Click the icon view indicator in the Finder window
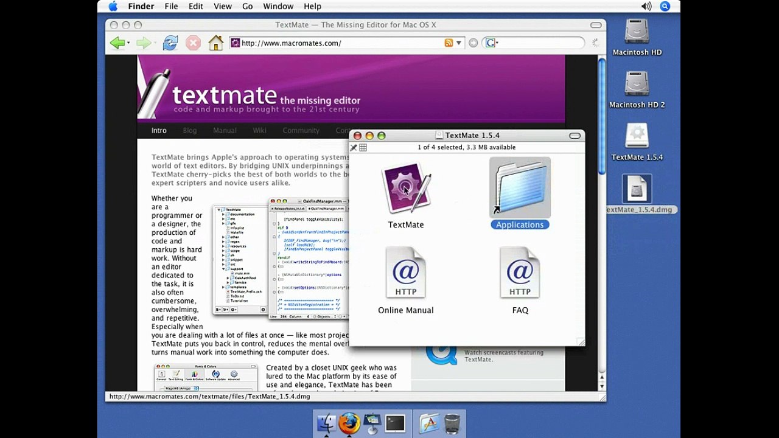779x438 pixels. tap(363, 147)
